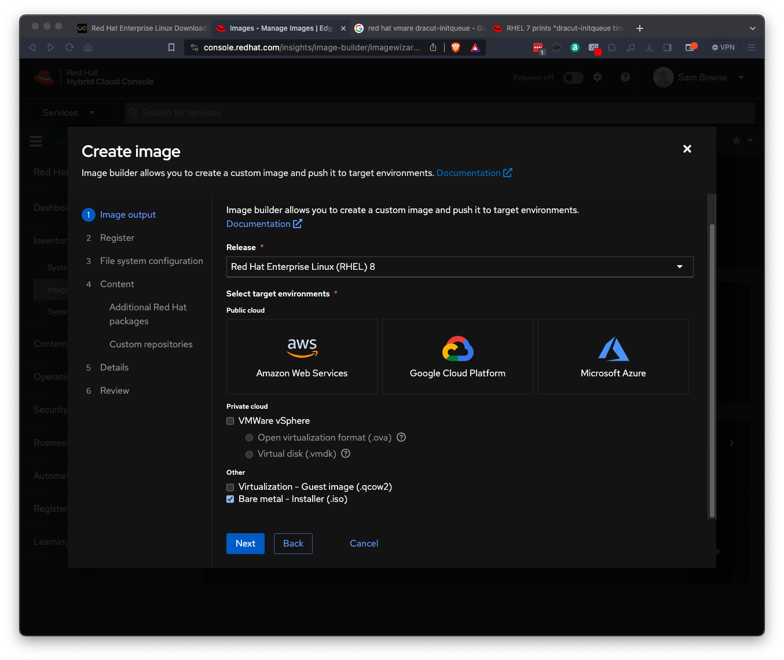This screenshot has height=660, width=784.
Task: Open the browser hamburger menu
Action: pos(752,47)
